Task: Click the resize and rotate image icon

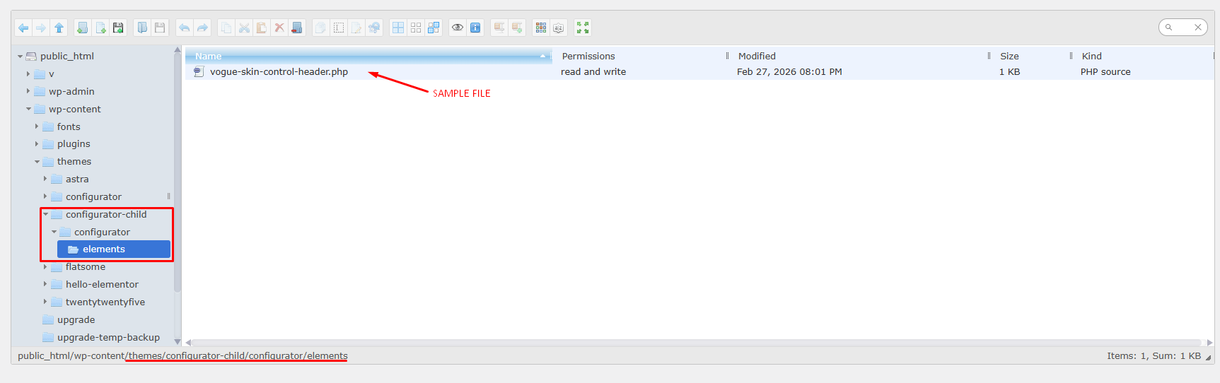Action: click(x=374, y=28)
